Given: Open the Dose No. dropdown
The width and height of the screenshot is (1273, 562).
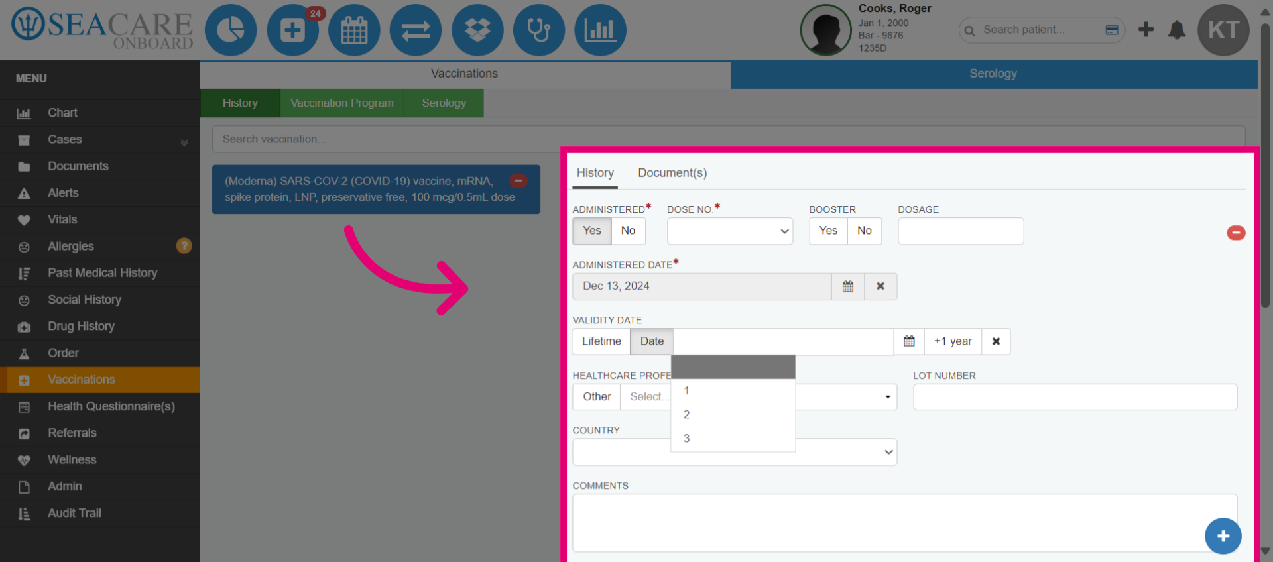Looking at the screenshot, I should pyautogui.click(x=730, y=231).
